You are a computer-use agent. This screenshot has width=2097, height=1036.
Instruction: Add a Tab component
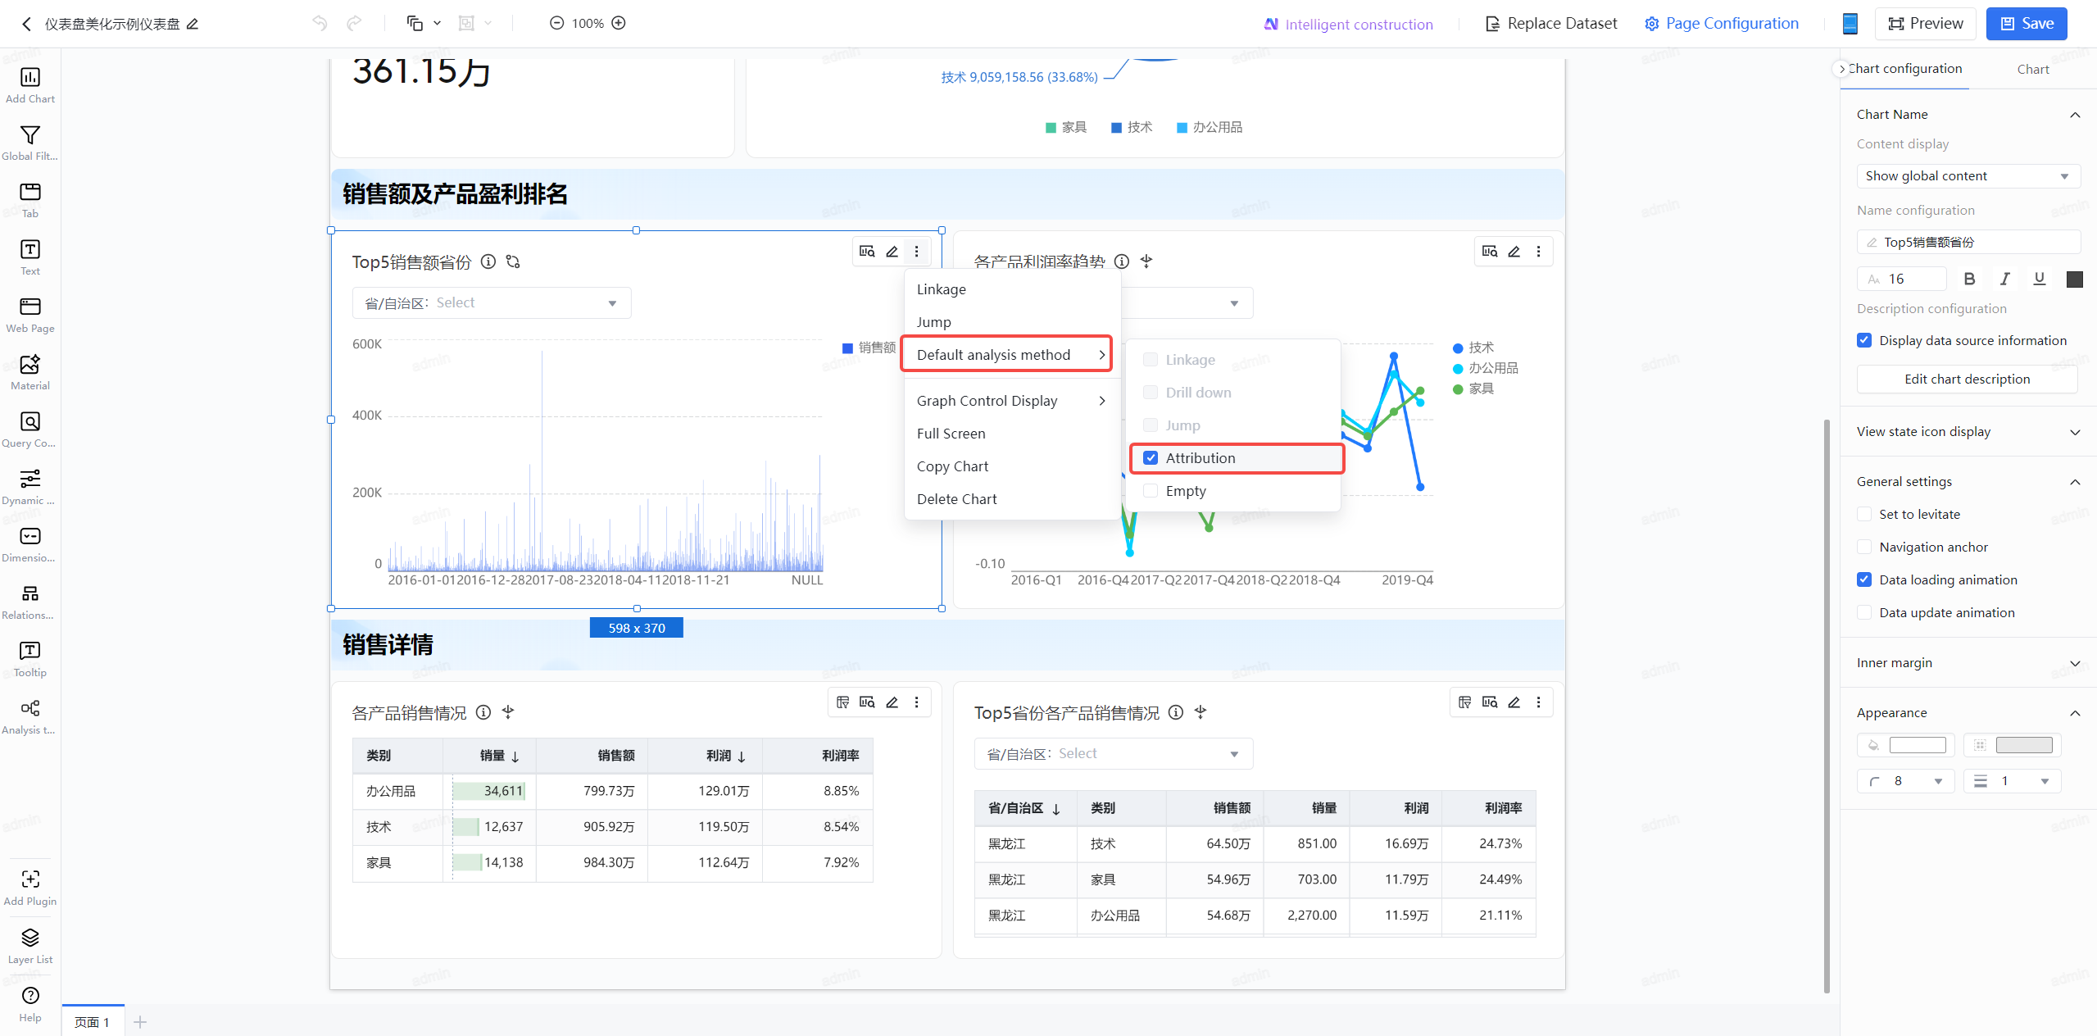click(x=30, y=200)
